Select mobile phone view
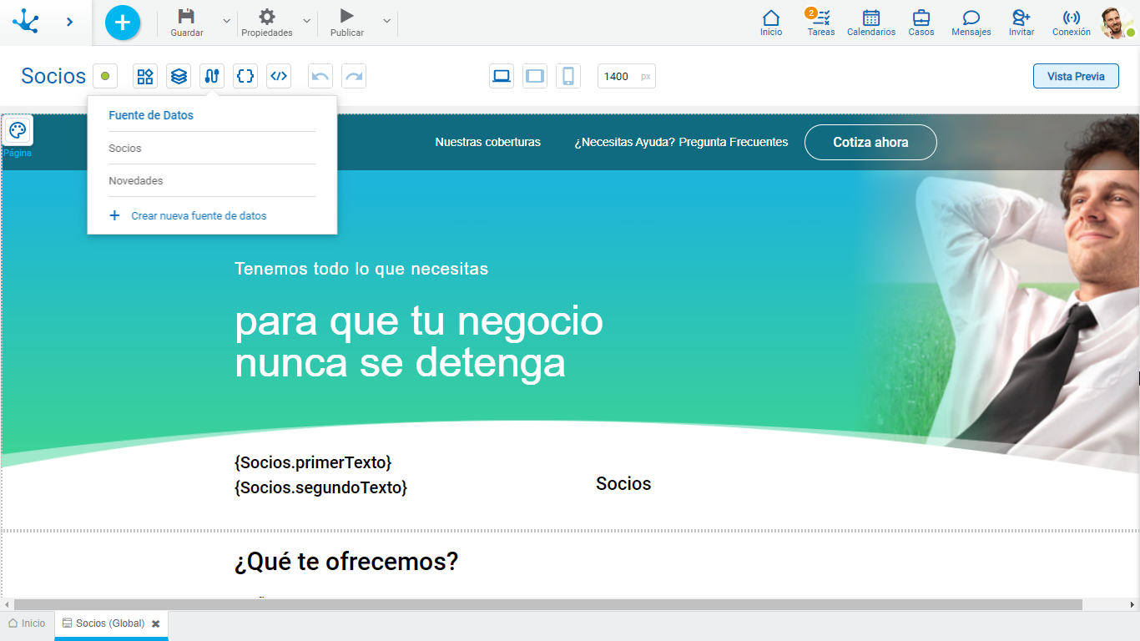This screenshot has width=1140, height=641. [568, 76]
